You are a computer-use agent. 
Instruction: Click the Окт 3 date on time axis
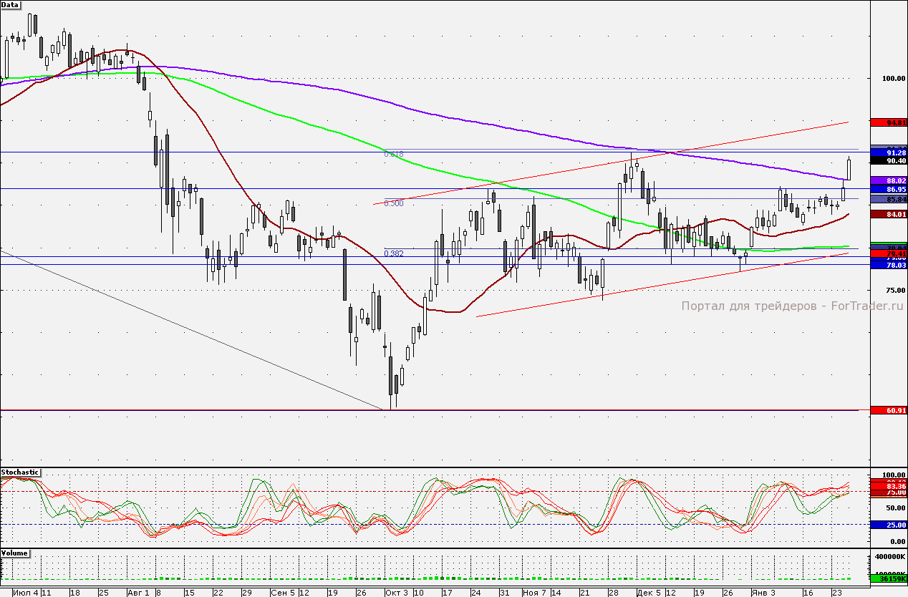pos(396,593)
